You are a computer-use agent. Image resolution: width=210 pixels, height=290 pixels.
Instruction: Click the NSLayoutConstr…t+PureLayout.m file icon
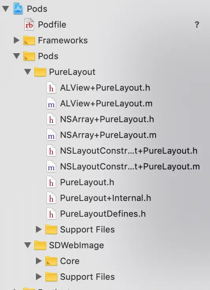coord(51,166)
